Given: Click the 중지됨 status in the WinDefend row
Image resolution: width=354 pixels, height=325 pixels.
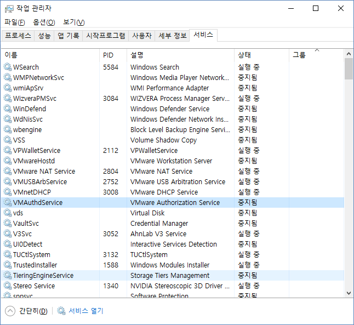Looking at the screenshot, I should (248, 109).
